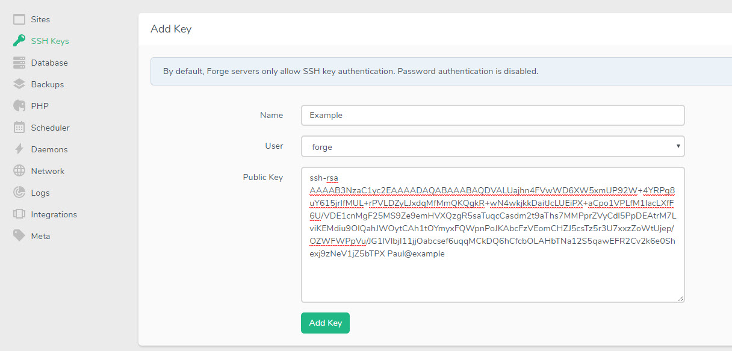The image size is (732, 351).
Task: Click the textarea resize handle
Action: point(681,299)
